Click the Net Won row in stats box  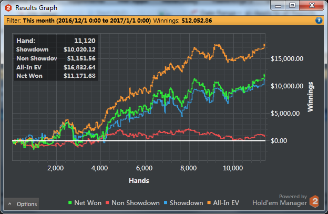(x=56, y=76)
